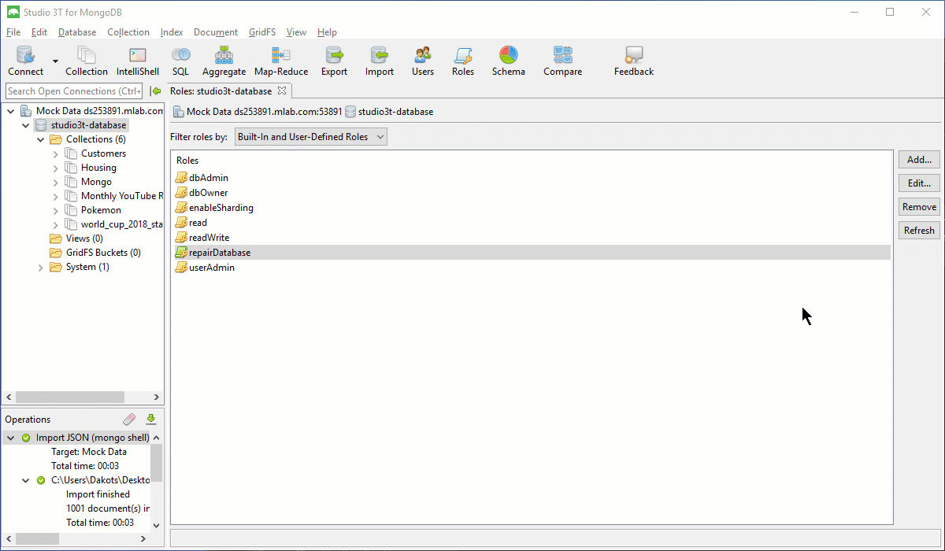Click the Target: Mock Data line

pos(89,452)
